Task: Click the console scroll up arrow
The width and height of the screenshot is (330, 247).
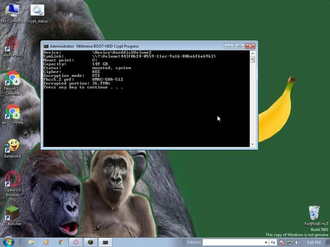Action: click(253, 53)
